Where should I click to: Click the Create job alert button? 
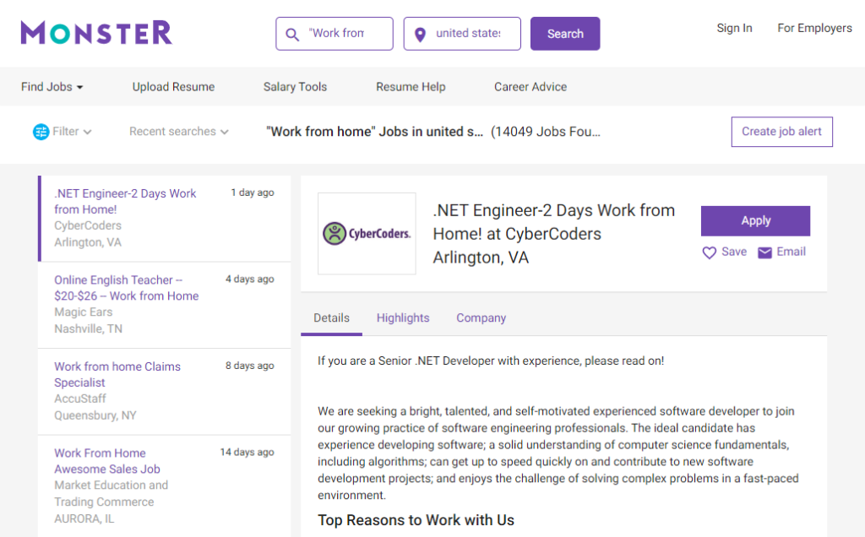[x=781, y=132]
